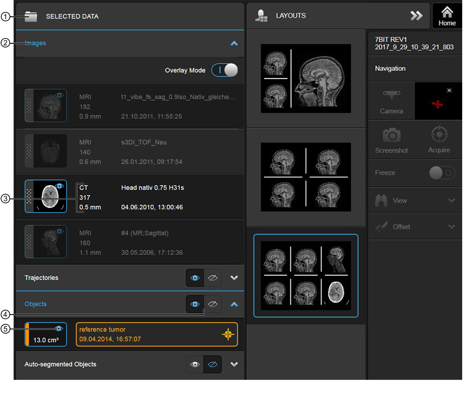
Task: Click the t1_vibe_fs_sag series name
Action: tap(178, 97)
